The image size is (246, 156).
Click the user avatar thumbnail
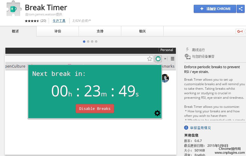pyautogui.click(x=165, y=78)
